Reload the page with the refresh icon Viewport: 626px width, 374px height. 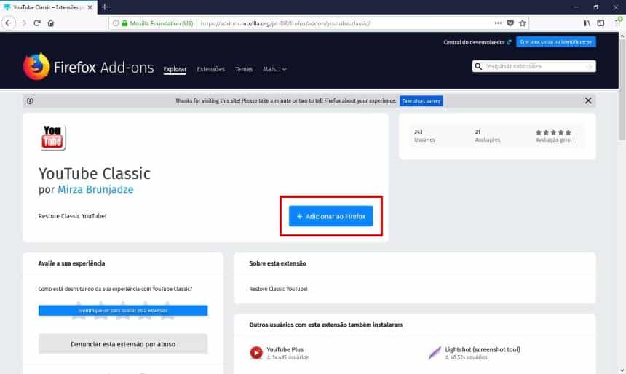pos(37,23)
